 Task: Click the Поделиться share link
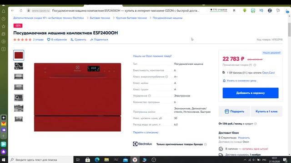click(99, 39)
